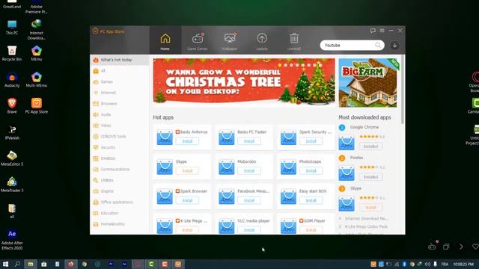
Task: Click the taskbar clock
Action: tap(463, 264)
